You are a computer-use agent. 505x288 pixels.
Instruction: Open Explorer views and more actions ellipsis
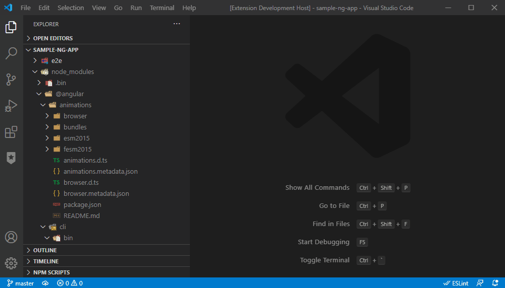point(177,24)
